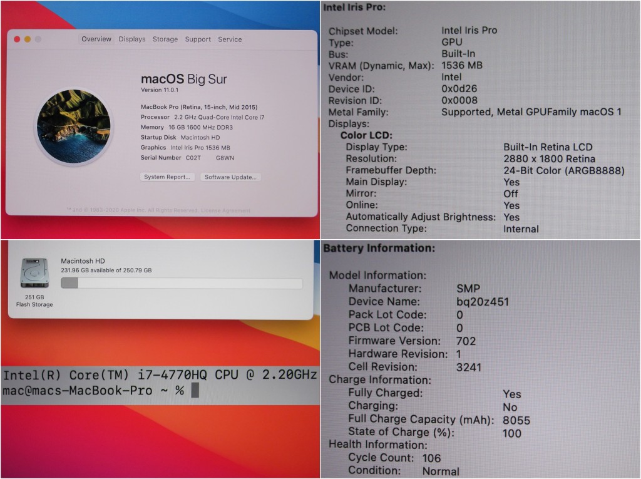The width and height of the screenshot is (641, 479).
Task: Click the Color LCD heading
Action: 366,135
